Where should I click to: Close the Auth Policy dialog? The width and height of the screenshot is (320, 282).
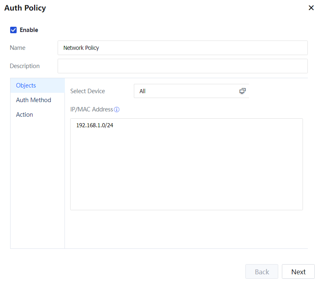pyautogui.click(x=311, y=8)
